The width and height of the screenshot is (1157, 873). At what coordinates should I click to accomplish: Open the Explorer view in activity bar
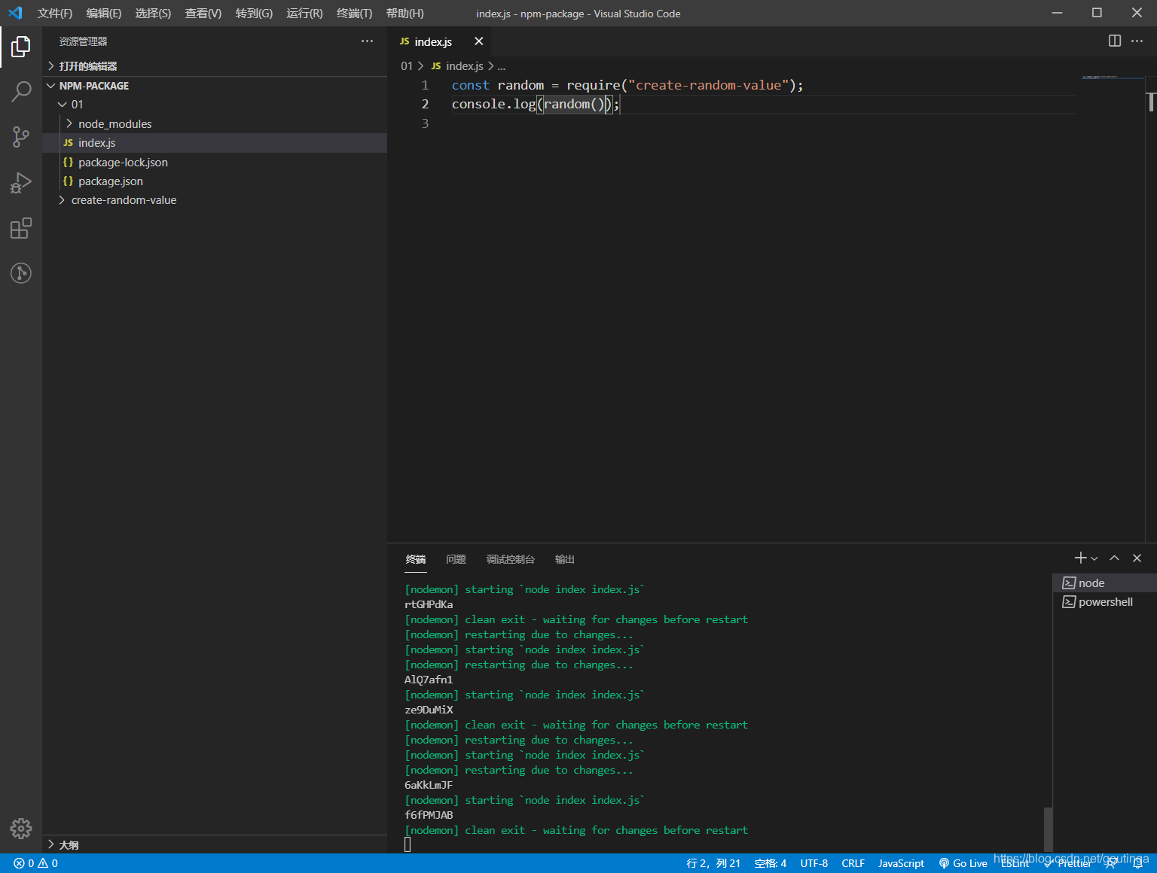(21, 47)
